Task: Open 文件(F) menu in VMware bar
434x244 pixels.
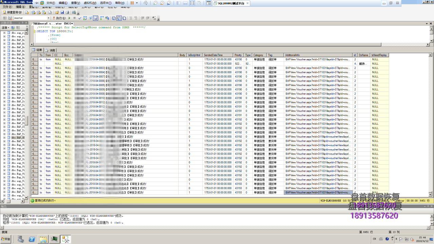Action: tap(51, 3)
